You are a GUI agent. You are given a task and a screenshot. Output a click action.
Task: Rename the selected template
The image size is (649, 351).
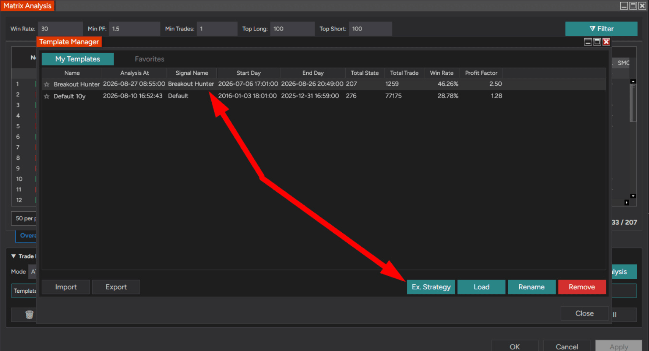click(x=532, y=287)
